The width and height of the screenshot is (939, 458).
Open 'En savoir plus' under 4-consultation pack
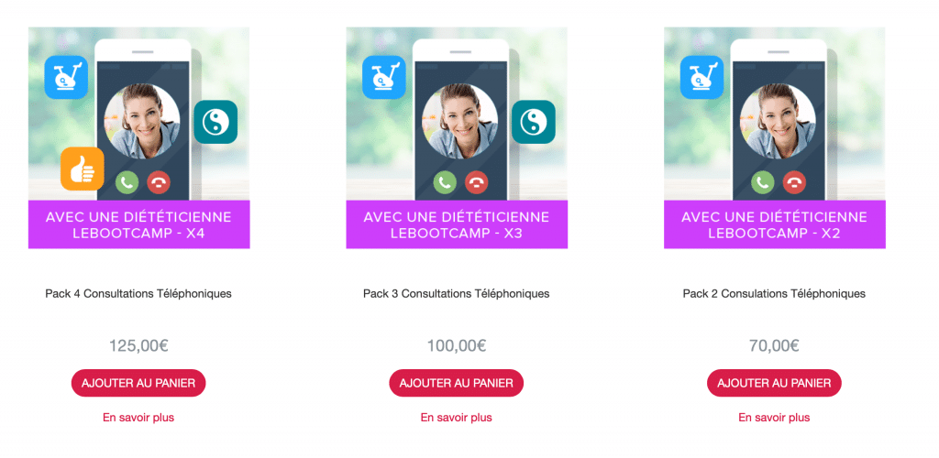point(138,418)
